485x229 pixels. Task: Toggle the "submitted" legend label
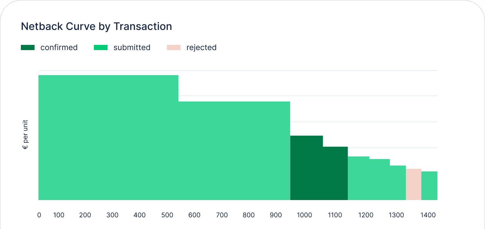[132, 47]
